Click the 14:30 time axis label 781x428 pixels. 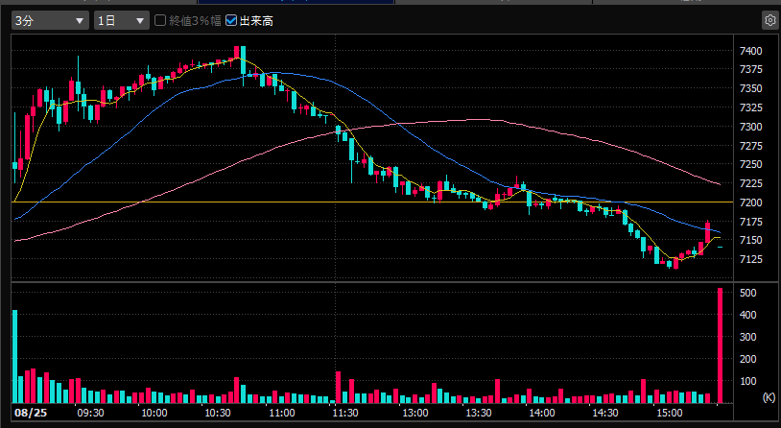tap(605, 413)
